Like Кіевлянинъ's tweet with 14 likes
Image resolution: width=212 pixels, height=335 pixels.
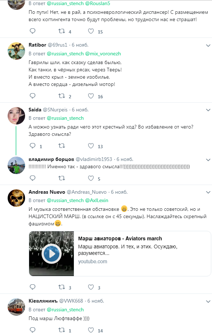tap(91, 330)
